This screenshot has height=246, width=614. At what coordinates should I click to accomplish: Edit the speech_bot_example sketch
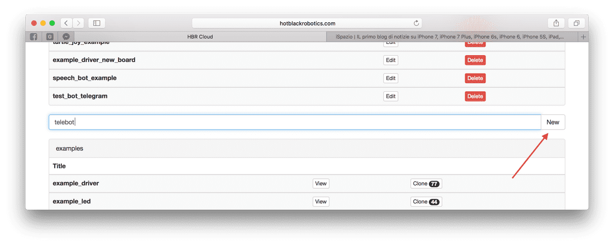[x=390, y=78]
